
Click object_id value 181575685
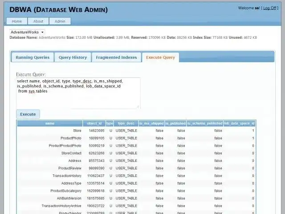click(x=96, y=198)
